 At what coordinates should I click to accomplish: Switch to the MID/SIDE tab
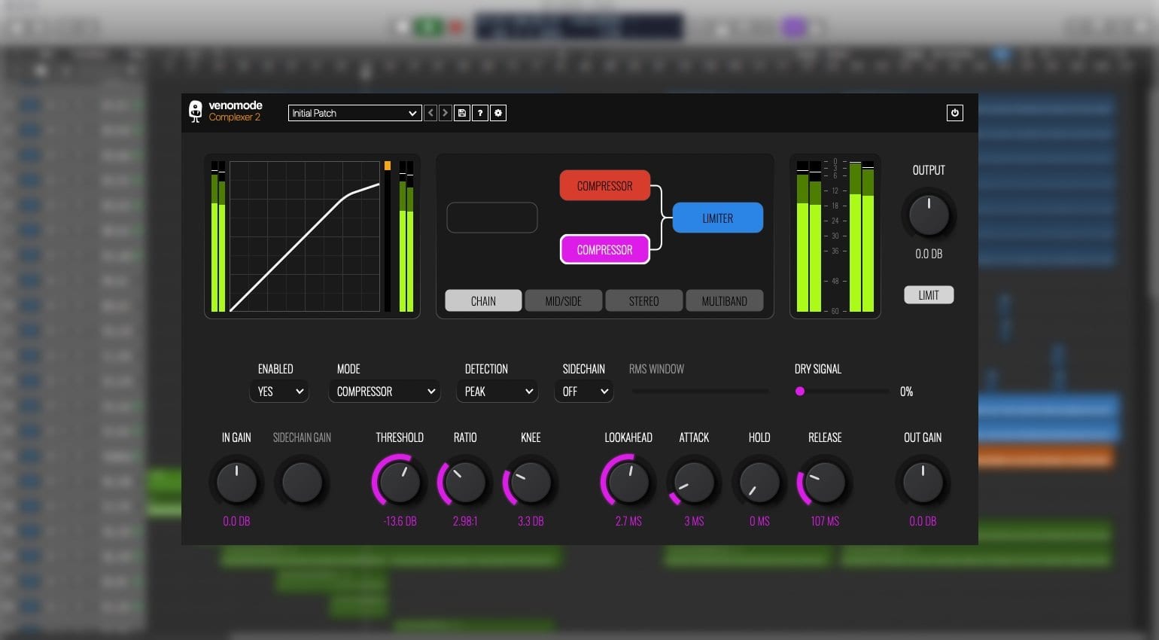pos(563,300)
